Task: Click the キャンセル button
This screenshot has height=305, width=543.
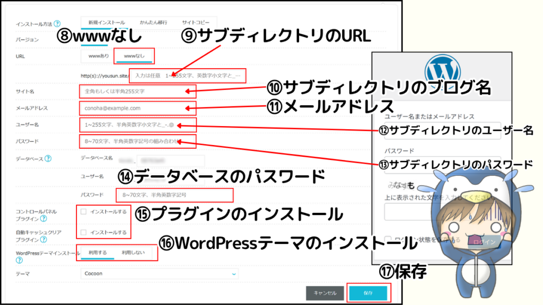Action: tap(325, 293)
